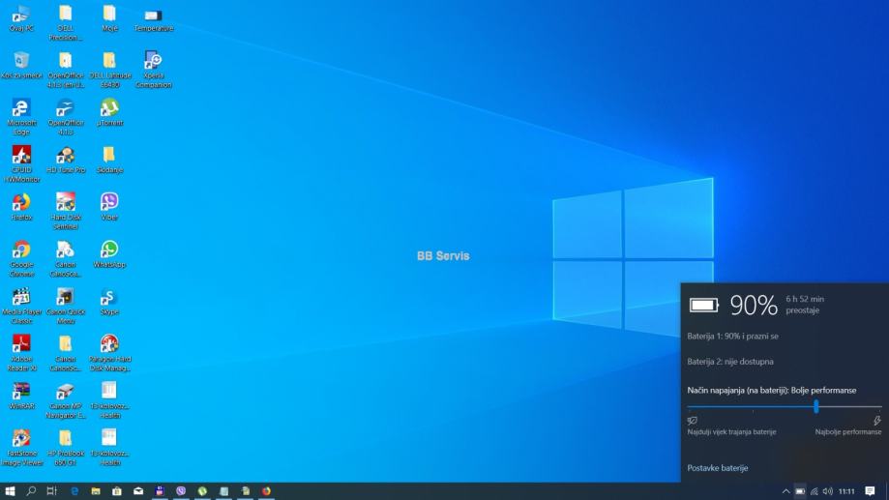Click the Windows Start button
Screen dimensions: 889x500
10,491
